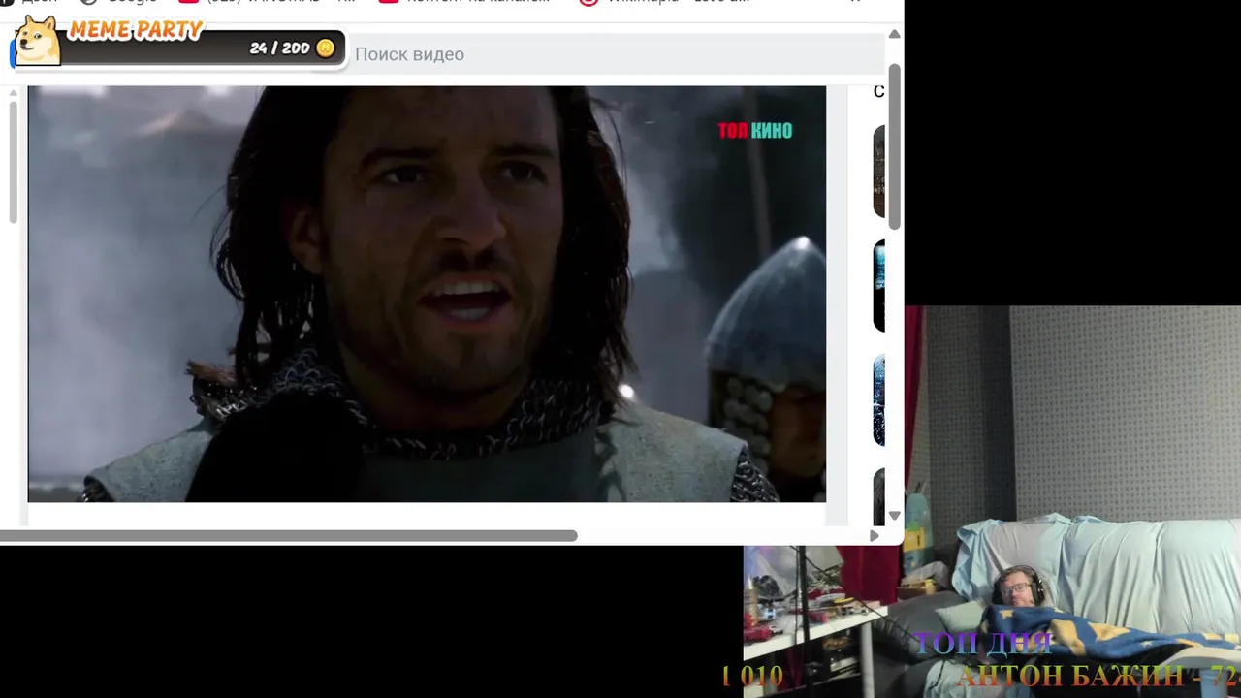
Task: Click the horizontal scrollbar thumb below video
Action: pyautogui.click(x=289, y=536)
